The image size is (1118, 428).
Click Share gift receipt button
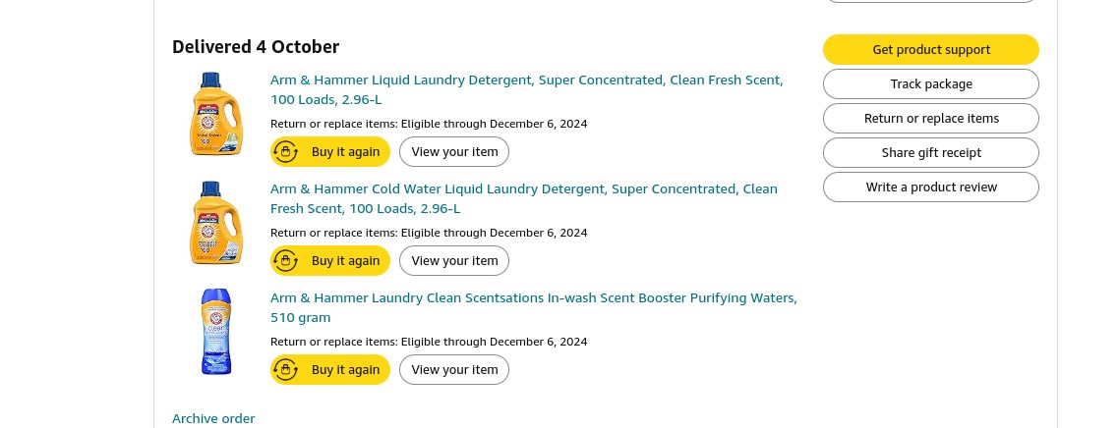click(x=930, y=152)
